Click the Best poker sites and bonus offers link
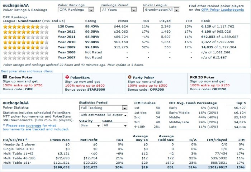The image size is (251, 172). pos(27,71)
